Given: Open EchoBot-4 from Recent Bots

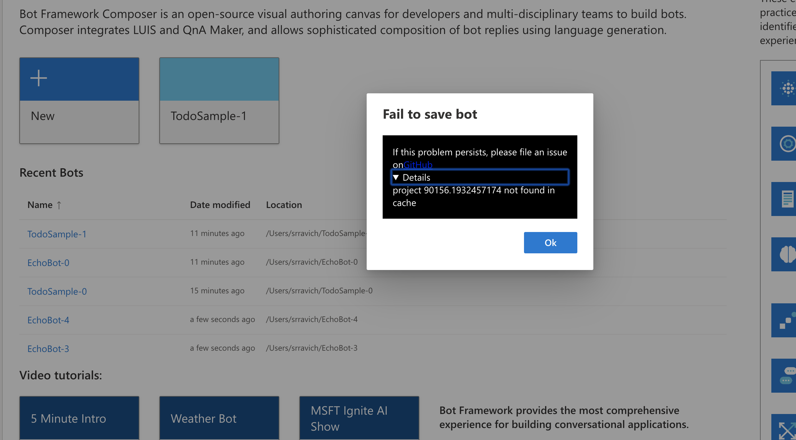Looking at the screenshot, I should (48, 320).
